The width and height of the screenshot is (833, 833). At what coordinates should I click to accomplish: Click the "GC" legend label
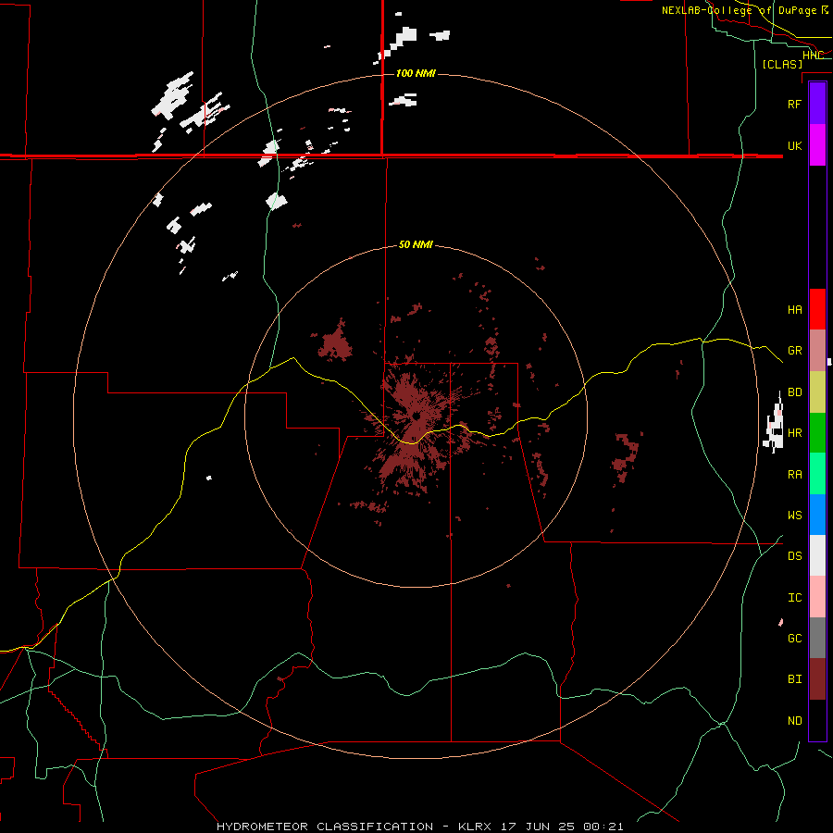pos(794,639)
